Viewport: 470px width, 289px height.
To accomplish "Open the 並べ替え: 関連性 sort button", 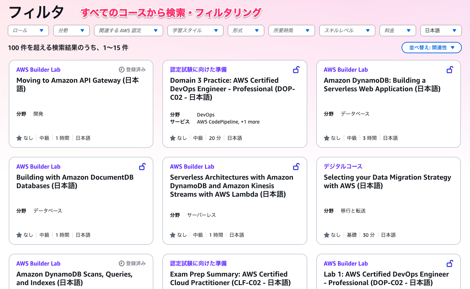I will pyautogui.click(x=432, y=48).
